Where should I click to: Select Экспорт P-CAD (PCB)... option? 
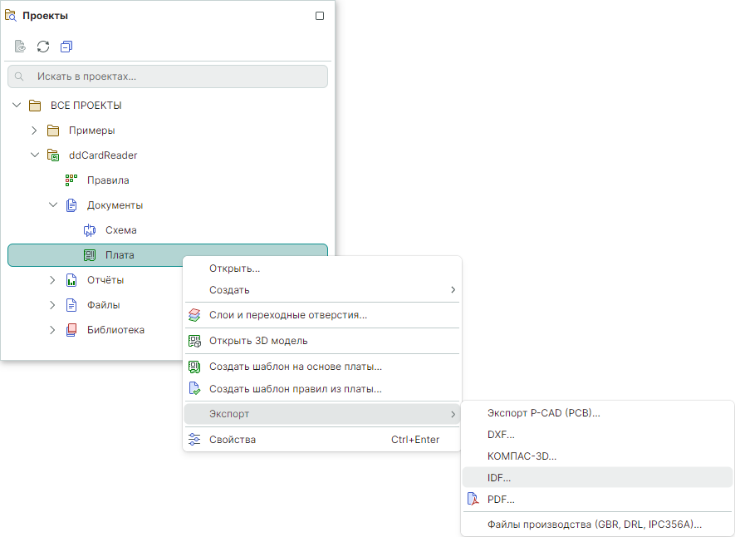543,413
